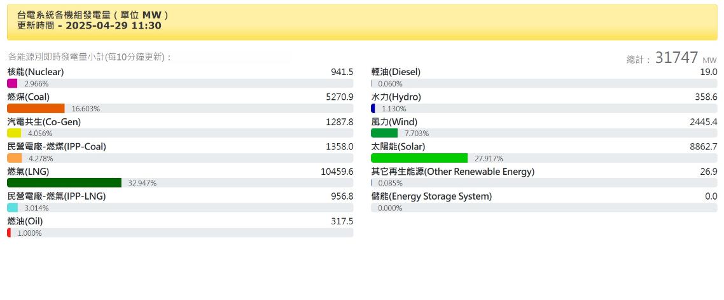724x300 pixels.
Task: Click the red Oil bar
Action: tap(9, 233)
